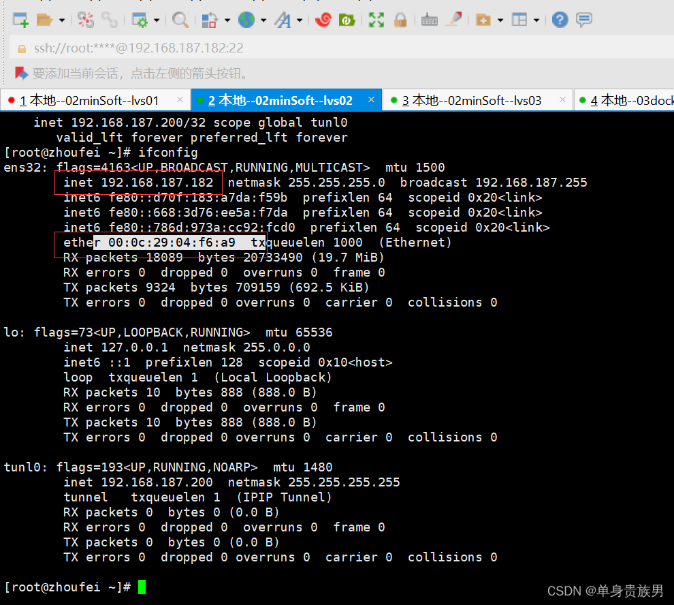Click the lock icon in address bar
This screenshot has height=605, width=674.
(22, 48)
